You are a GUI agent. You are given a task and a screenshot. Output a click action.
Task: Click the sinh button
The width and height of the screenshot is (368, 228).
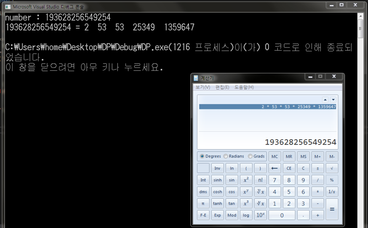pos(217,180)
